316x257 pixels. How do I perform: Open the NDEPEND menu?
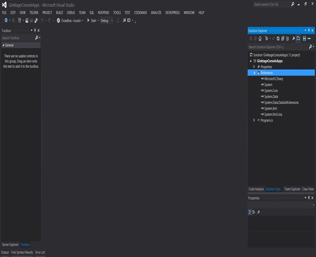(x=103, y=12)
